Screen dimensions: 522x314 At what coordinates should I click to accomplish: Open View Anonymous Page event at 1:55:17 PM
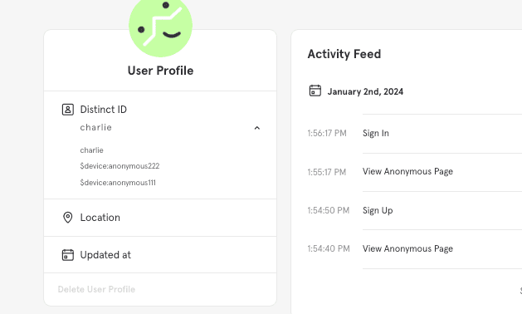pos(407,172)
